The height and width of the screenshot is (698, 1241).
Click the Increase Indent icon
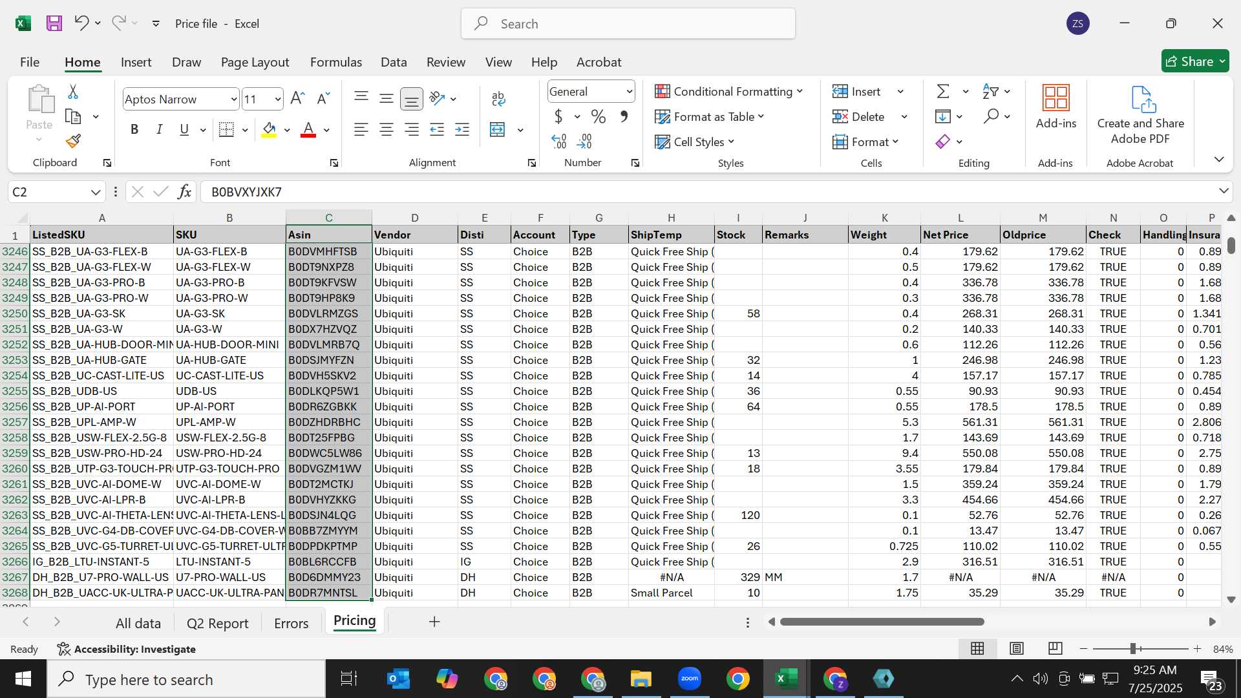pyautogui.click(x=462, y=130)
